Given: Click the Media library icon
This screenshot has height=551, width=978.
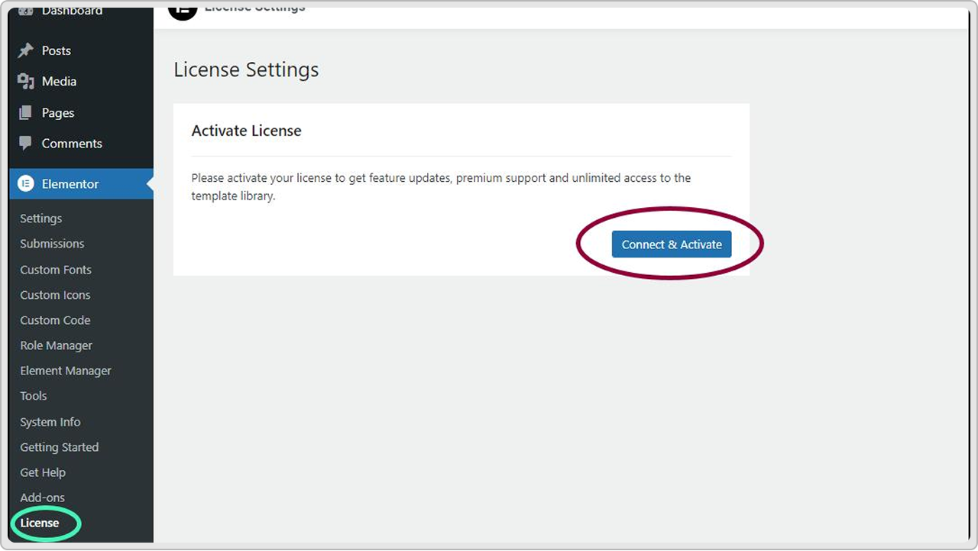Looking at the screenshot, I should pyautogui.click(x=26, y=81).
